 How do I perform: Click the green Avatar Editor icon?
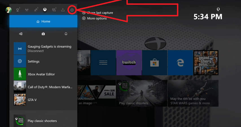[20, 74]
